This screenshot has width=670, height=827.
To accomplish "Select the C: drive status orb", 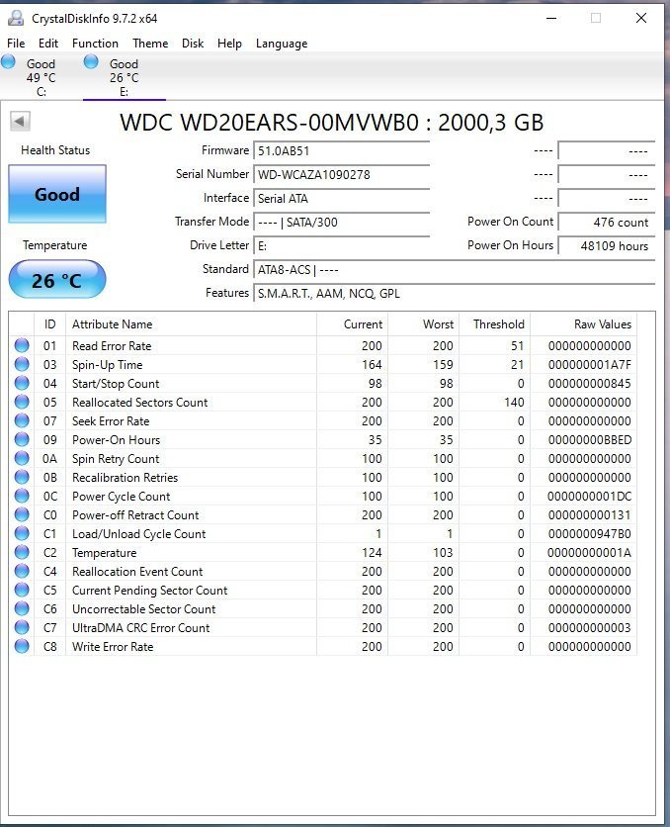I will click(10, 62).
